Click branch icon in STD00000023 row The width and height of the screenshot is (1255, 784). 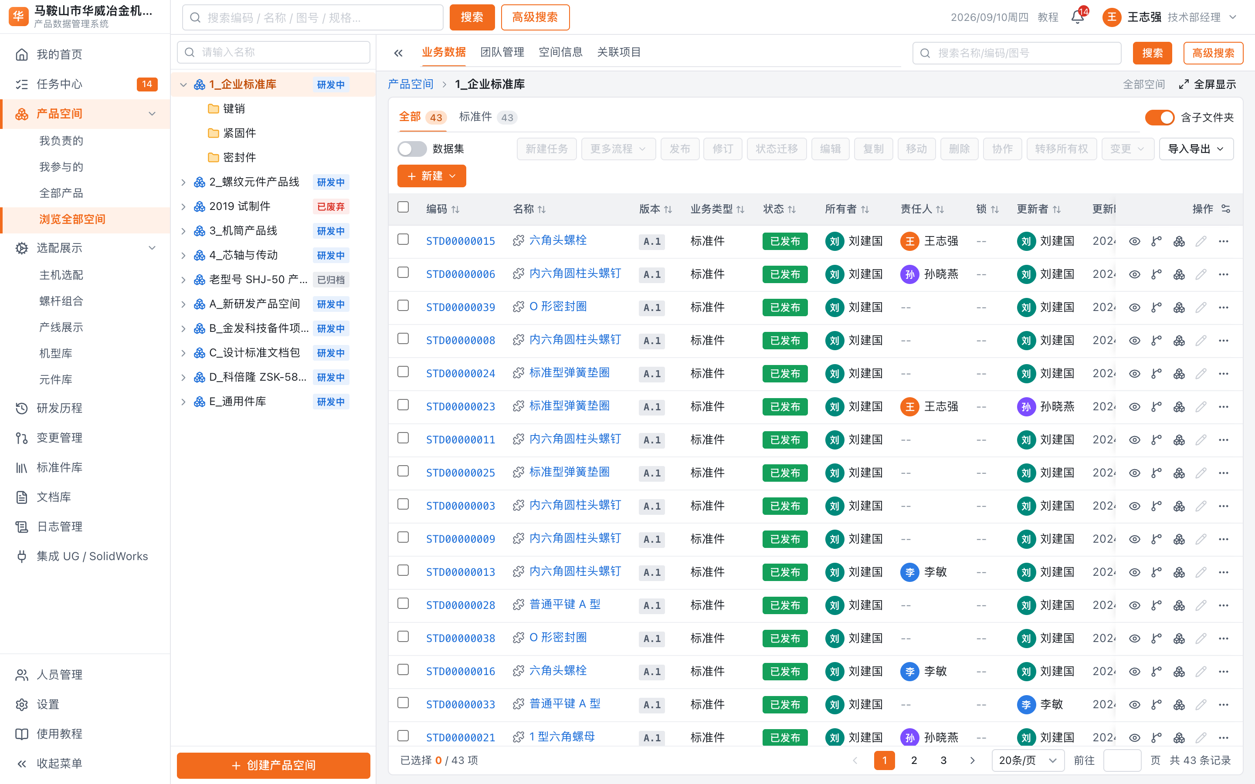coord(1157,406)
